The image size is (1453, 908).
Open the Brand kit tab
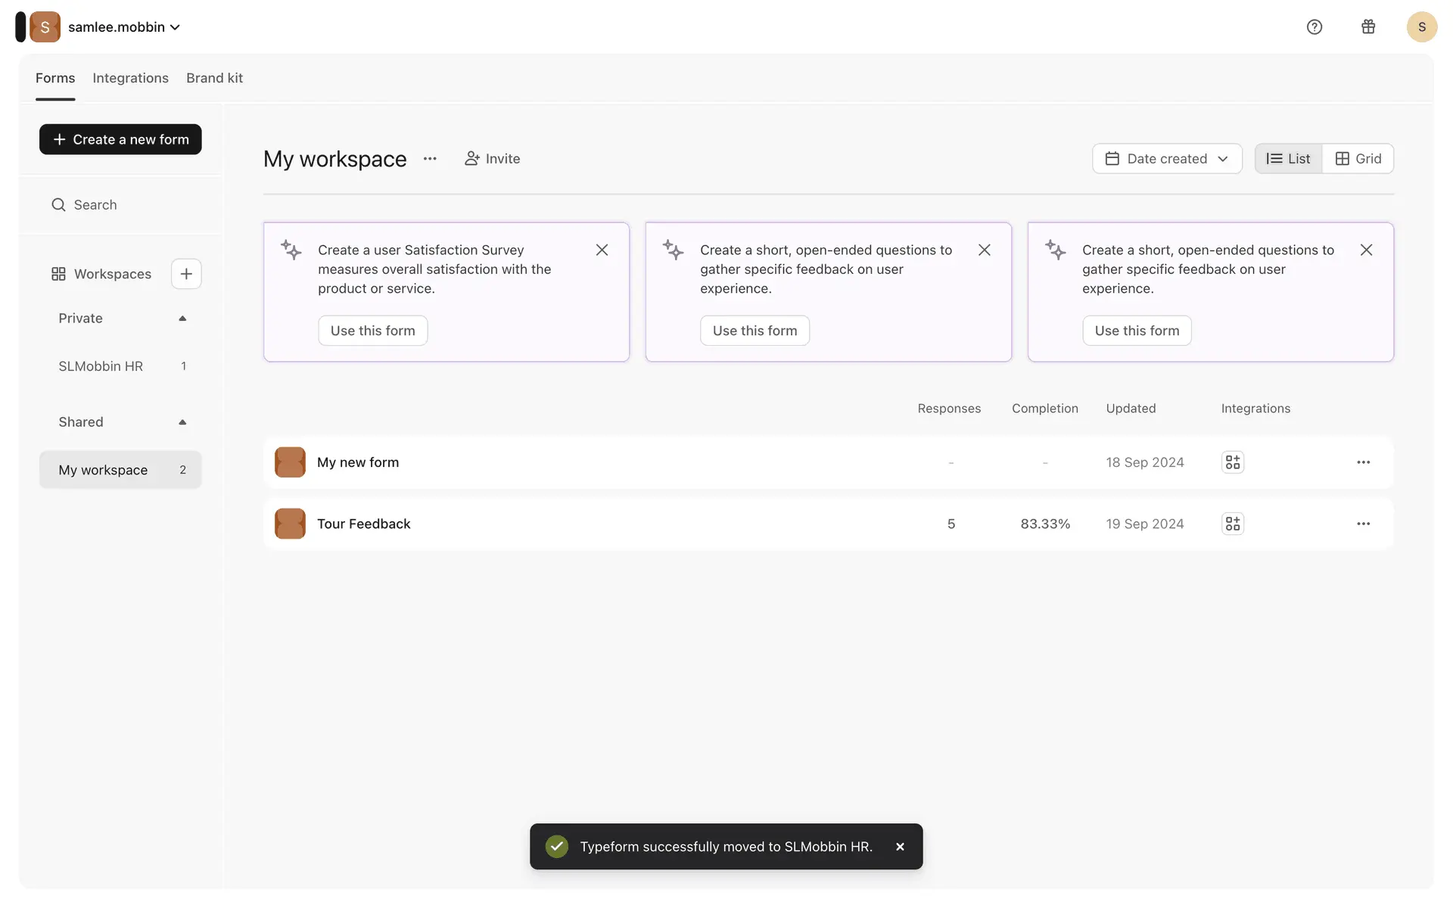pos(214,78)
